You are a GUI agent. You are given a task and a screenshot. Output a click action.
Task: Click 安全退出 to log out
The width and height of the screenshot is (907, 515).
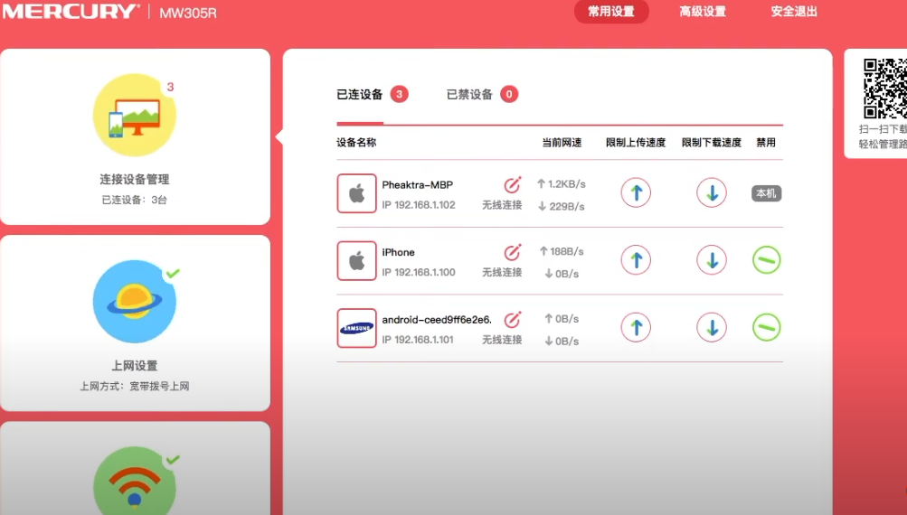(793, 12)
